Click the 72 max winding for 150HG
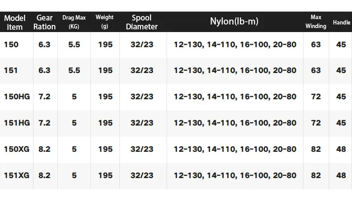The image size is (352, 199). [316, 97]
